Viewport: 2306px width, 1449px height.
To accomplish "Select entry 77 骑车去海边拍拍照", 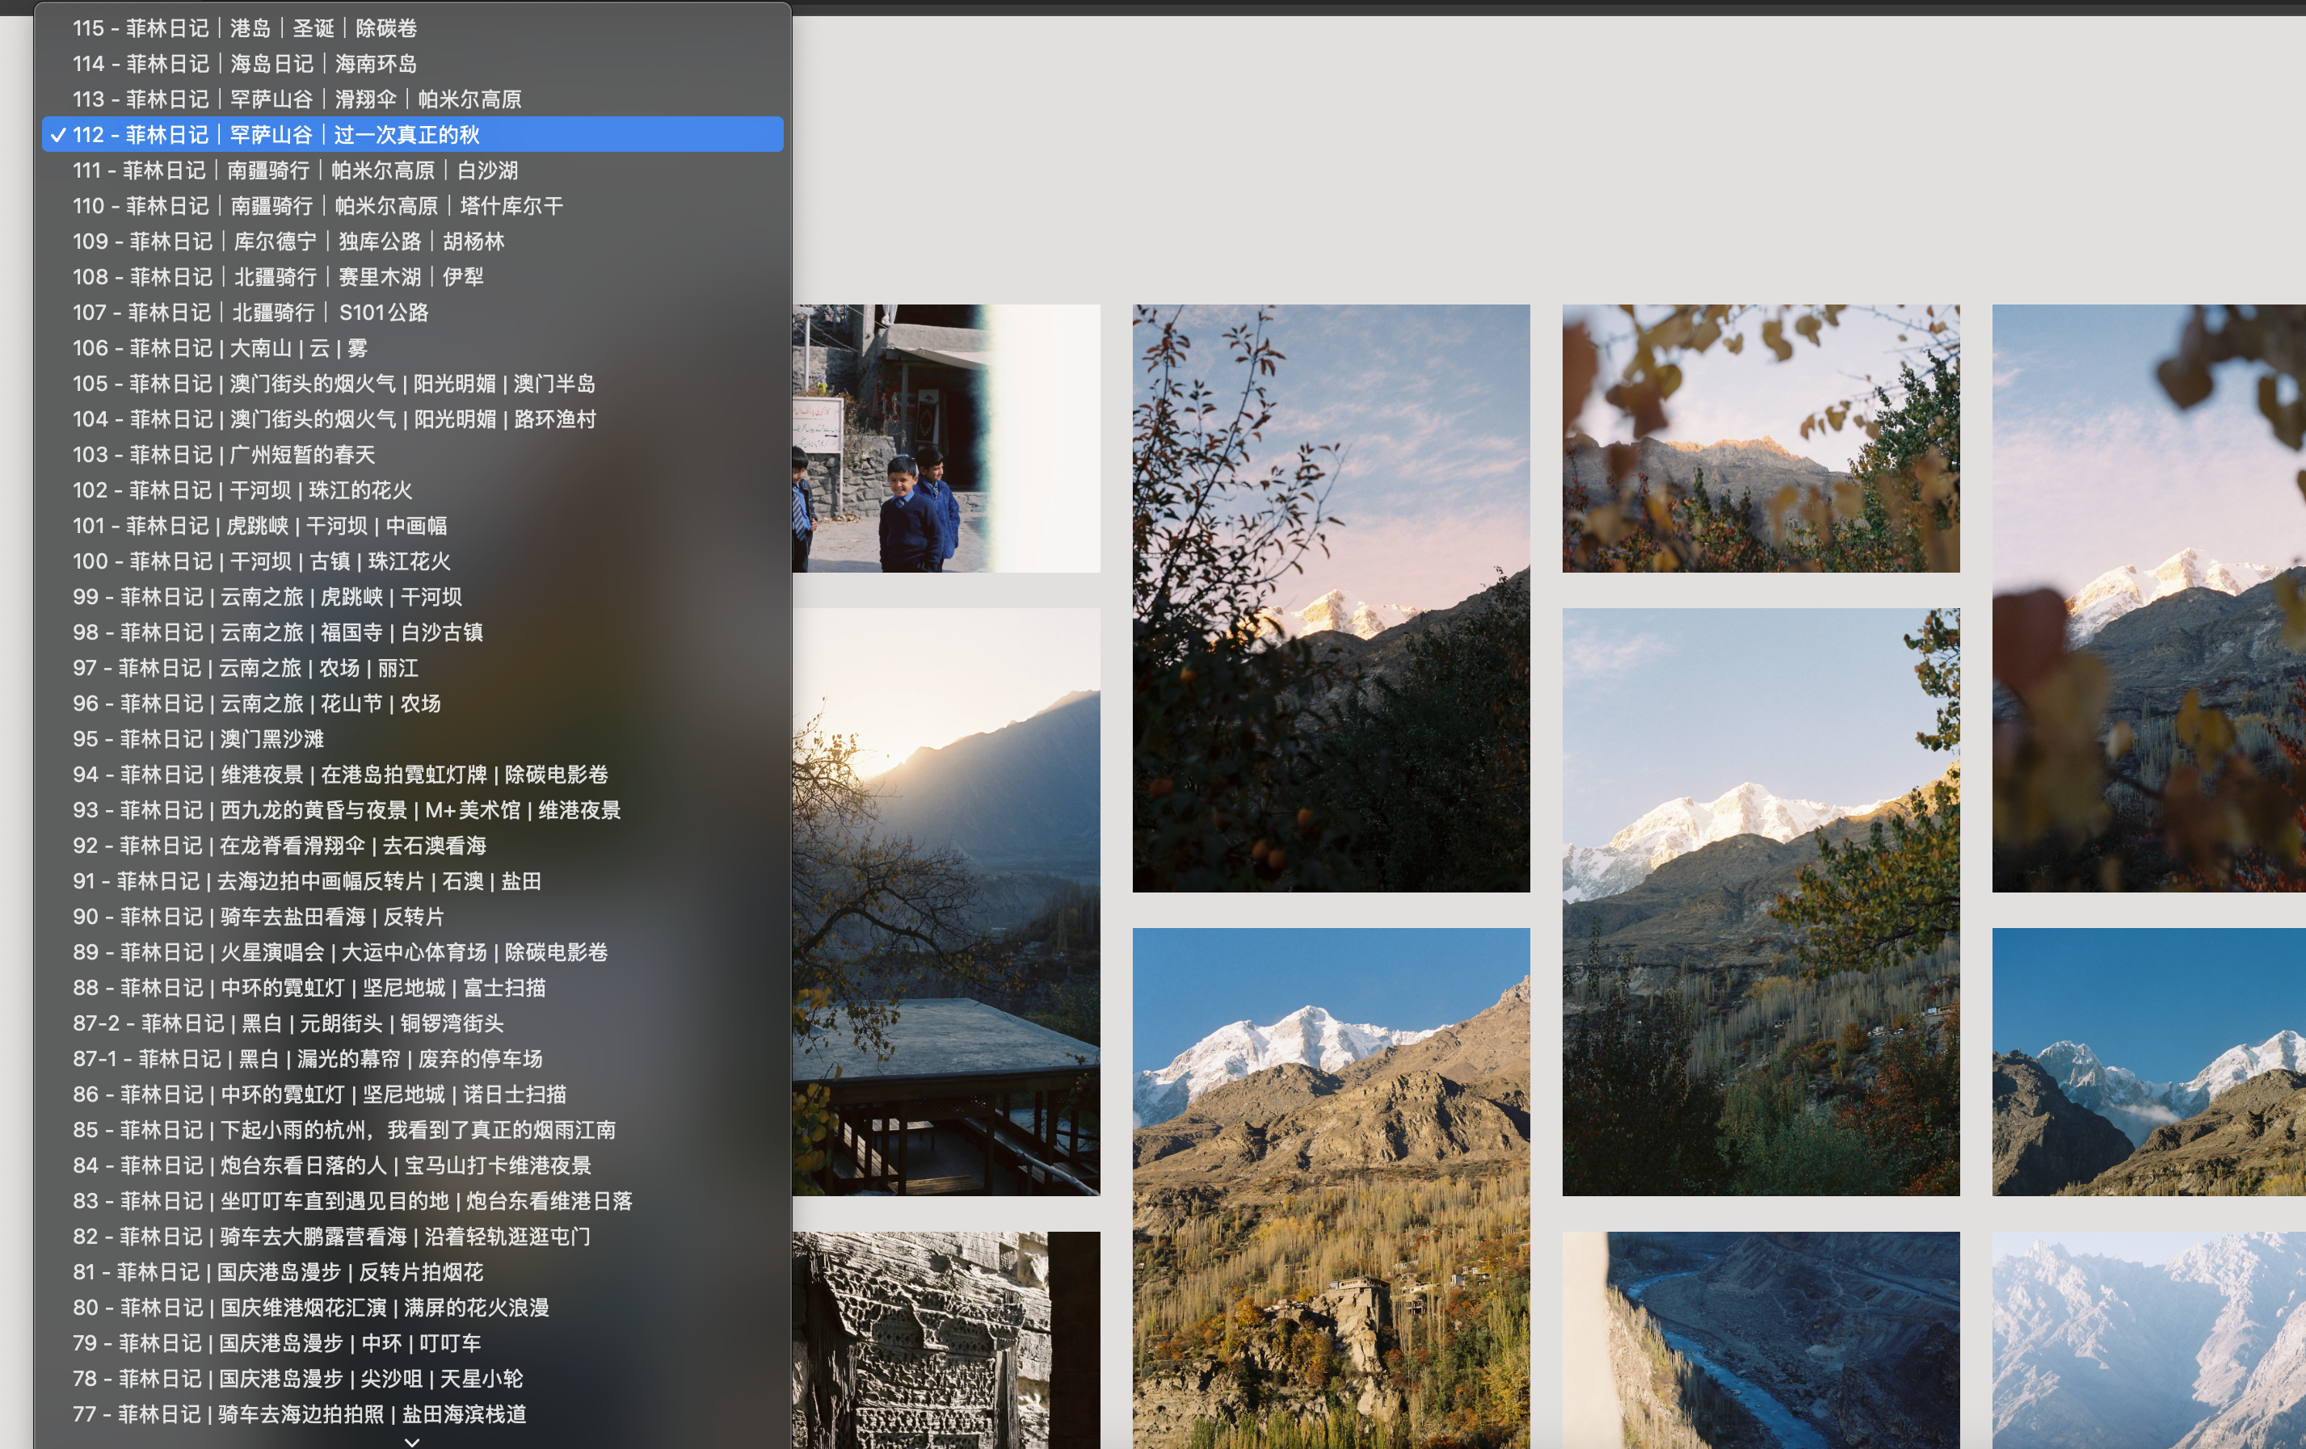I will pyautogui.click(x=299, y=1413).
